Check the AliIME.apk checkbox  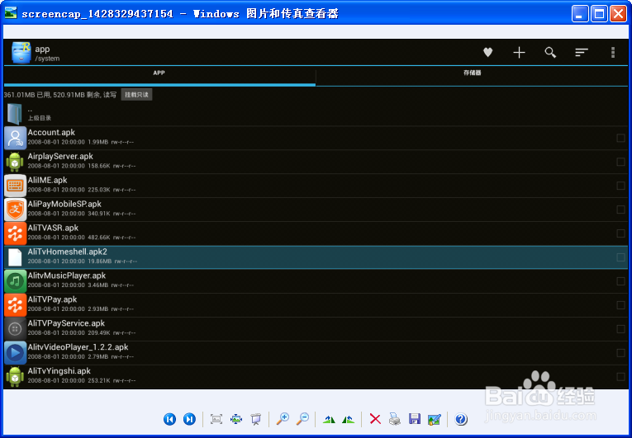(620, 186)
